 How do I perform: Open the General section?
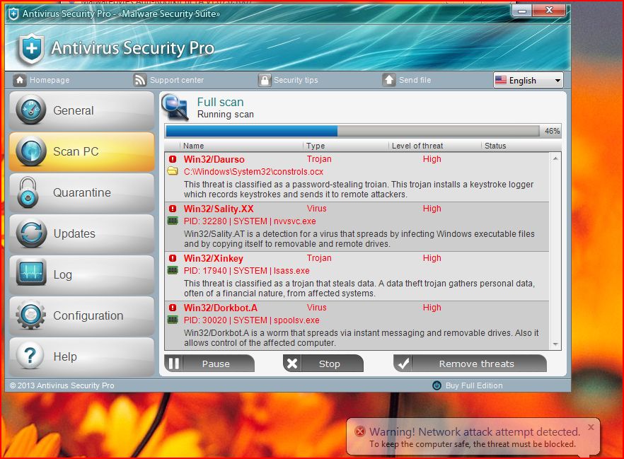click(81, 110)
